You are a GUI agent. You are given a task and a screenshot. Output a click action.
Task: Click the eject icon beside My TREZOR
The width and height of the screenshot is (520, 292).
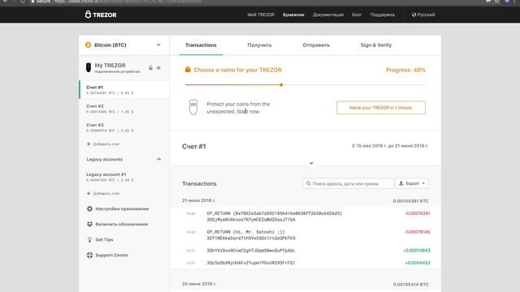click(x=158, y=68)
